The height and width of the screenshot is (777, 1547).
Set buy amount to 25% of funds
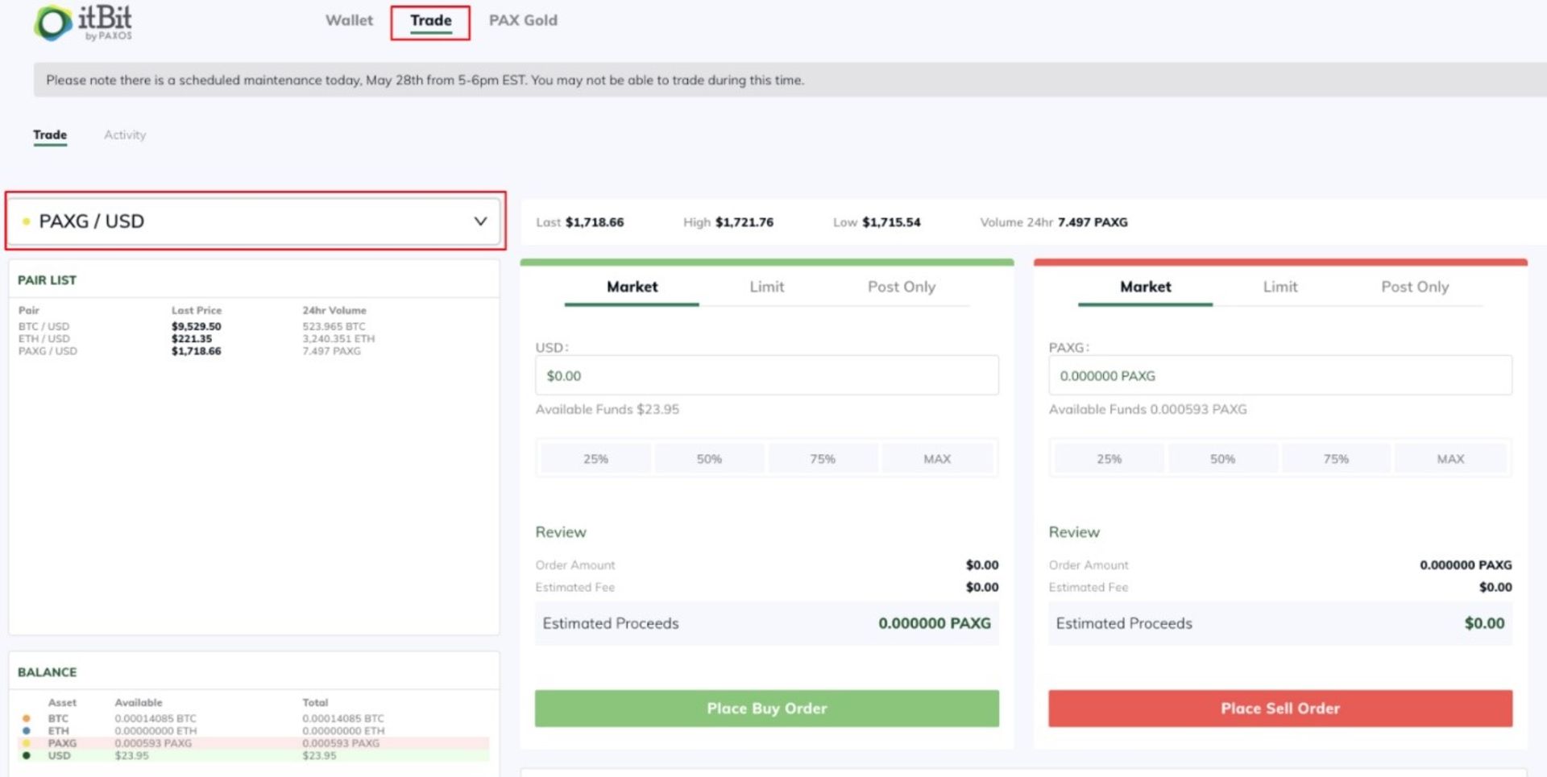pyautogui.click(x=595, y=459)
